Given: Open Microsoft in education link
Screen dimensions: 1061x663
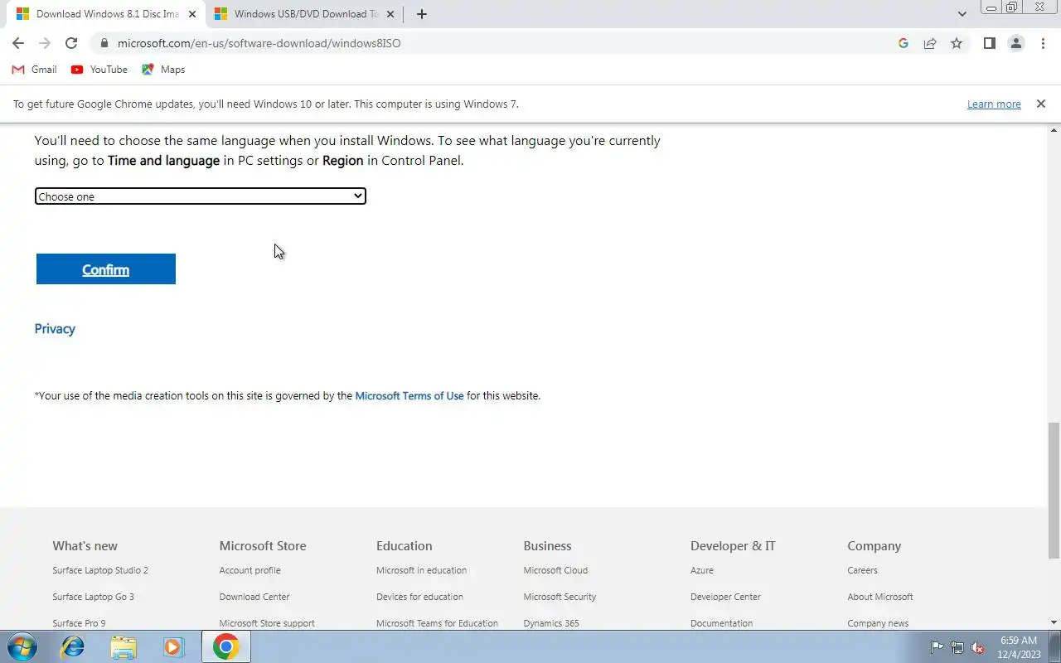Looking at the screenshot, I should (421, 570).
